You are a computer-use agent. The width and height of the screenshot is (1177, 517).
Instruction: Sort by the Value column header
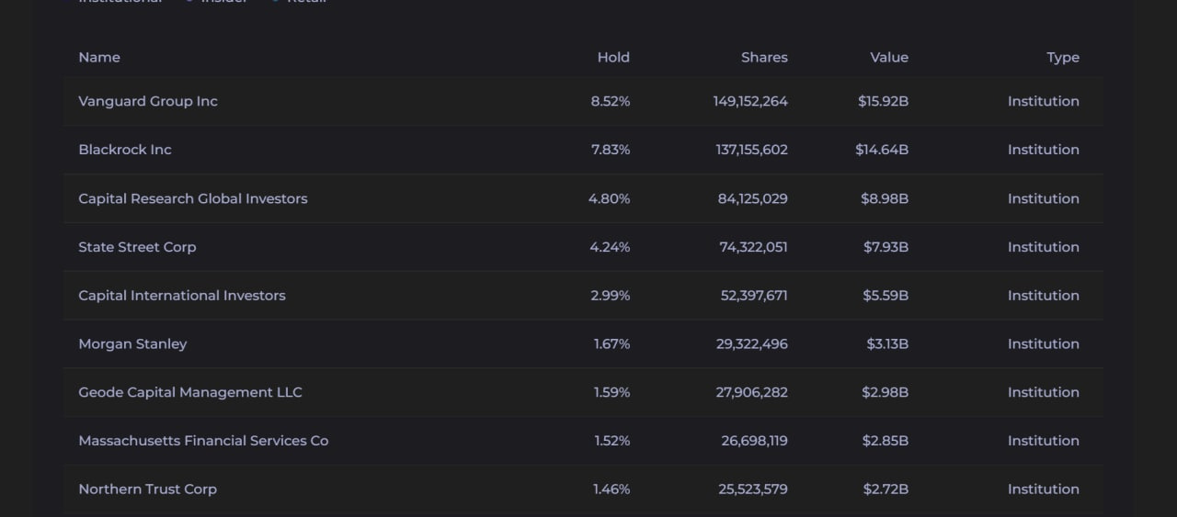tap(889, 57)
